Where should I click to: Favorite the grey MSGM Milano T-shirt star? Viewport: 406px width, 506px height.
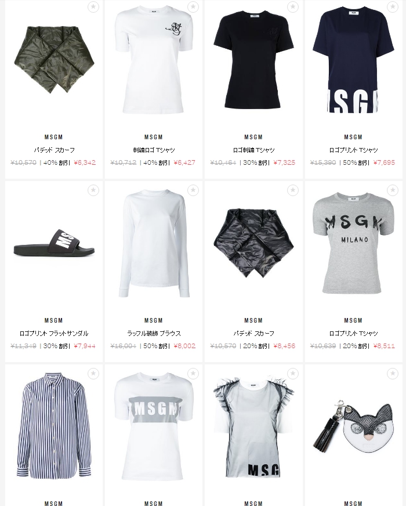[393, 190]
